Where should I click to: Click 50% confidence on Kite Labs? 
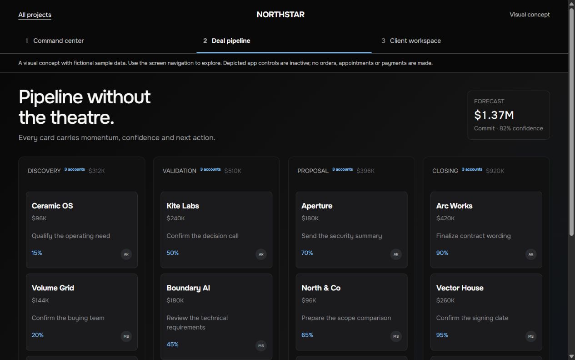[x=172, y=253]
